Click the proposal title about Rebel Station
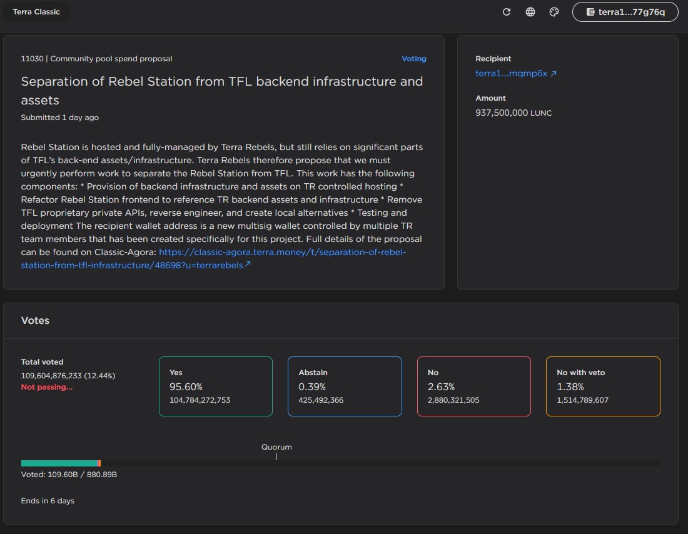688x534 pixels. pos(222,91)
